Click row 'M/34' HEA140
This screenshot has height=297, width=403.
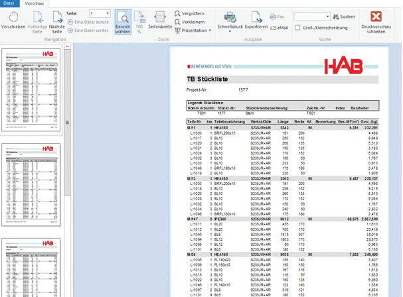pyautogui.click(x=282, y=255)
